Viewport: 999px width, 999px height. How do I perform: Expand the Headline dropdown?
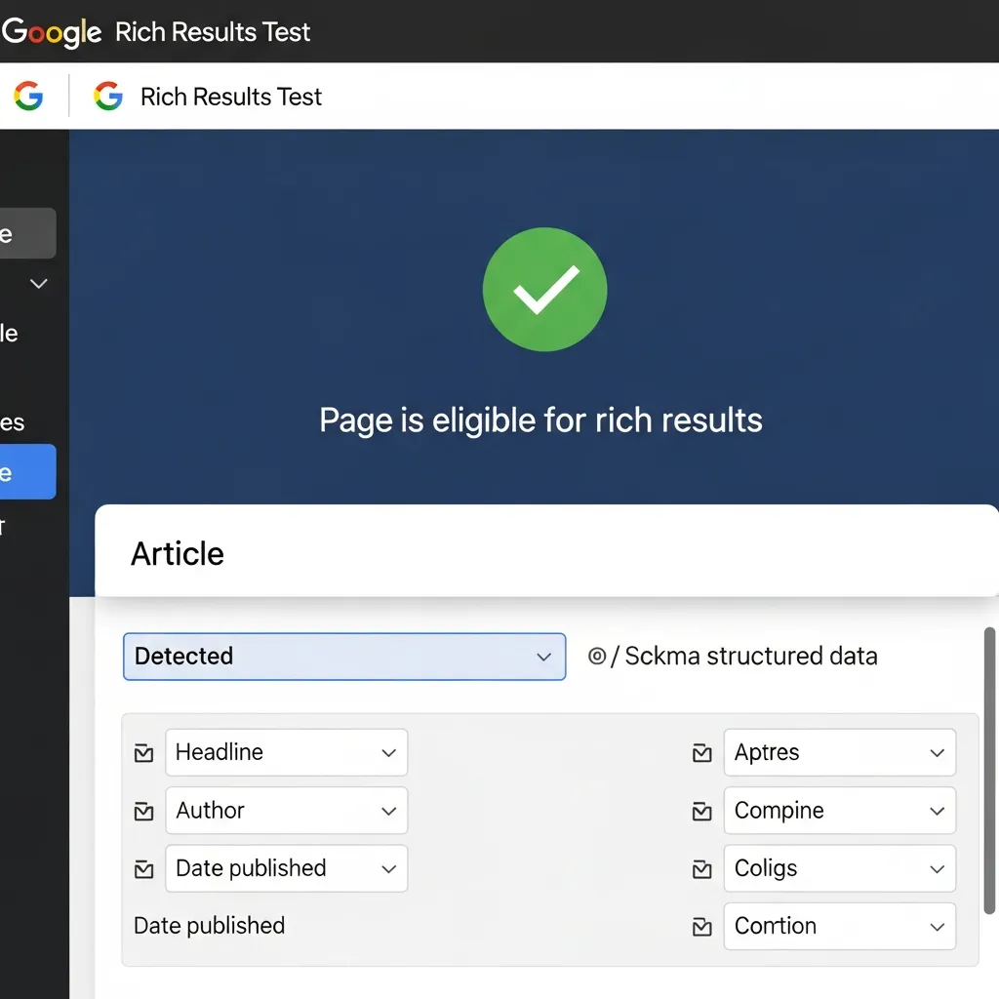pyautogui.click(x=388, y=752)
